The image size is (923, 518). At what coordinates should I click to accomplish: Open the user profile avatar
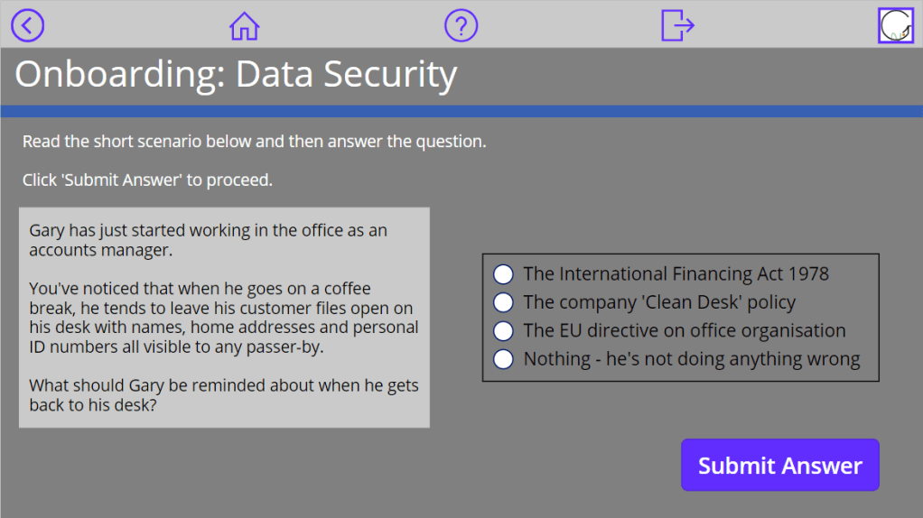[896, 25]
